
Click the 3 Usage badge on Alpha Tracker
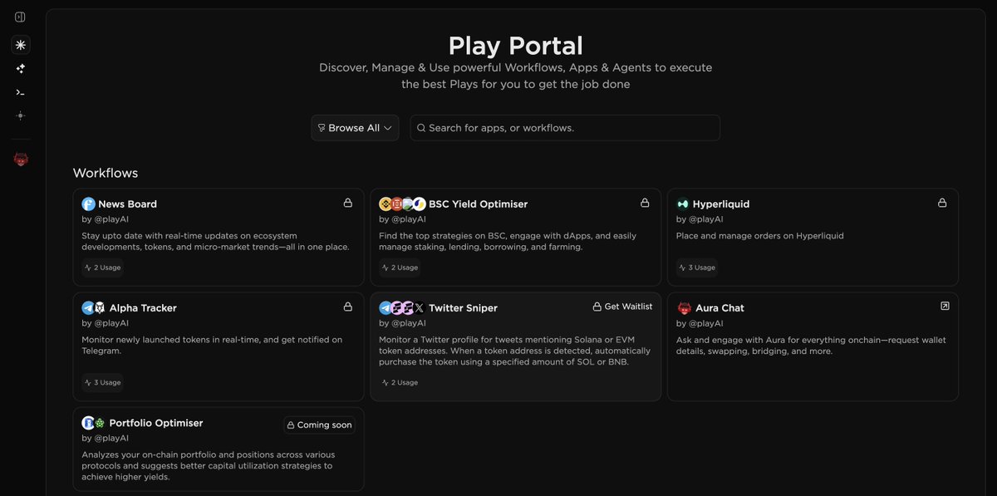[102, 382]
